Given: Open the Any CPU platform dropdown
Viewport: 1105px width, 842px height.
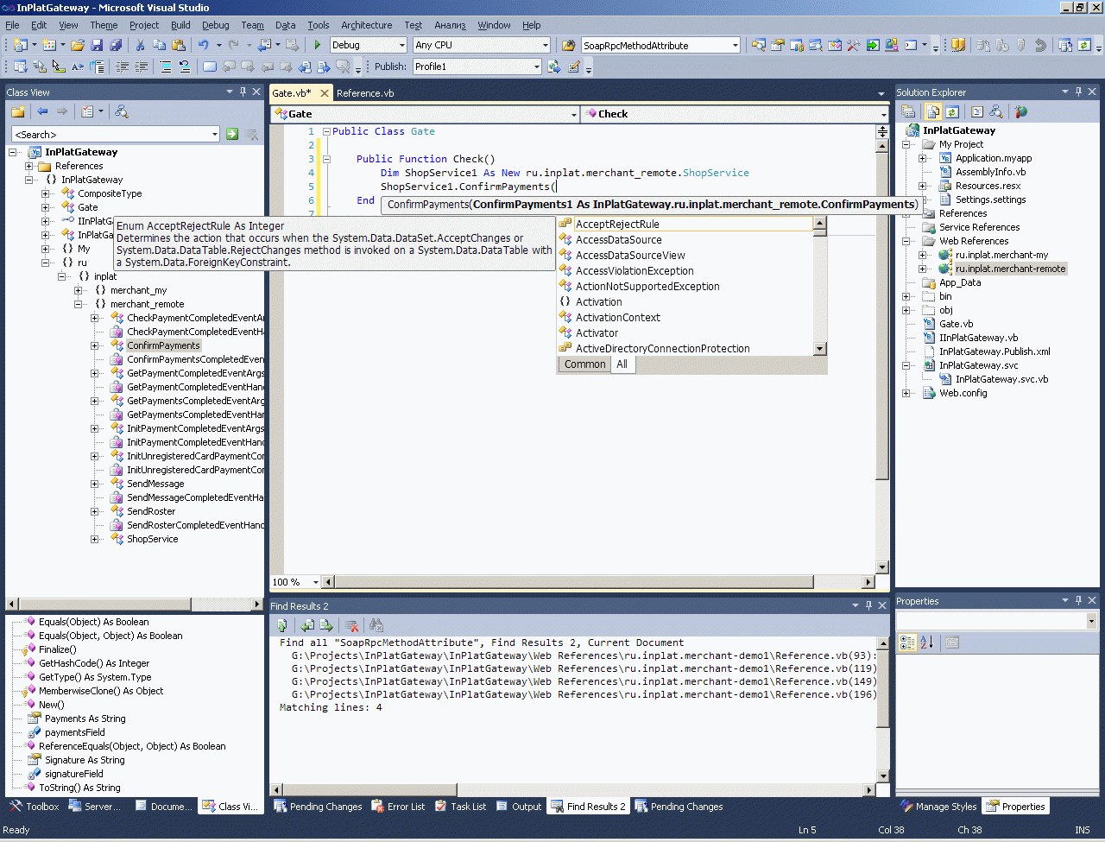Looking at the screenshot, I should click(546, 45).
